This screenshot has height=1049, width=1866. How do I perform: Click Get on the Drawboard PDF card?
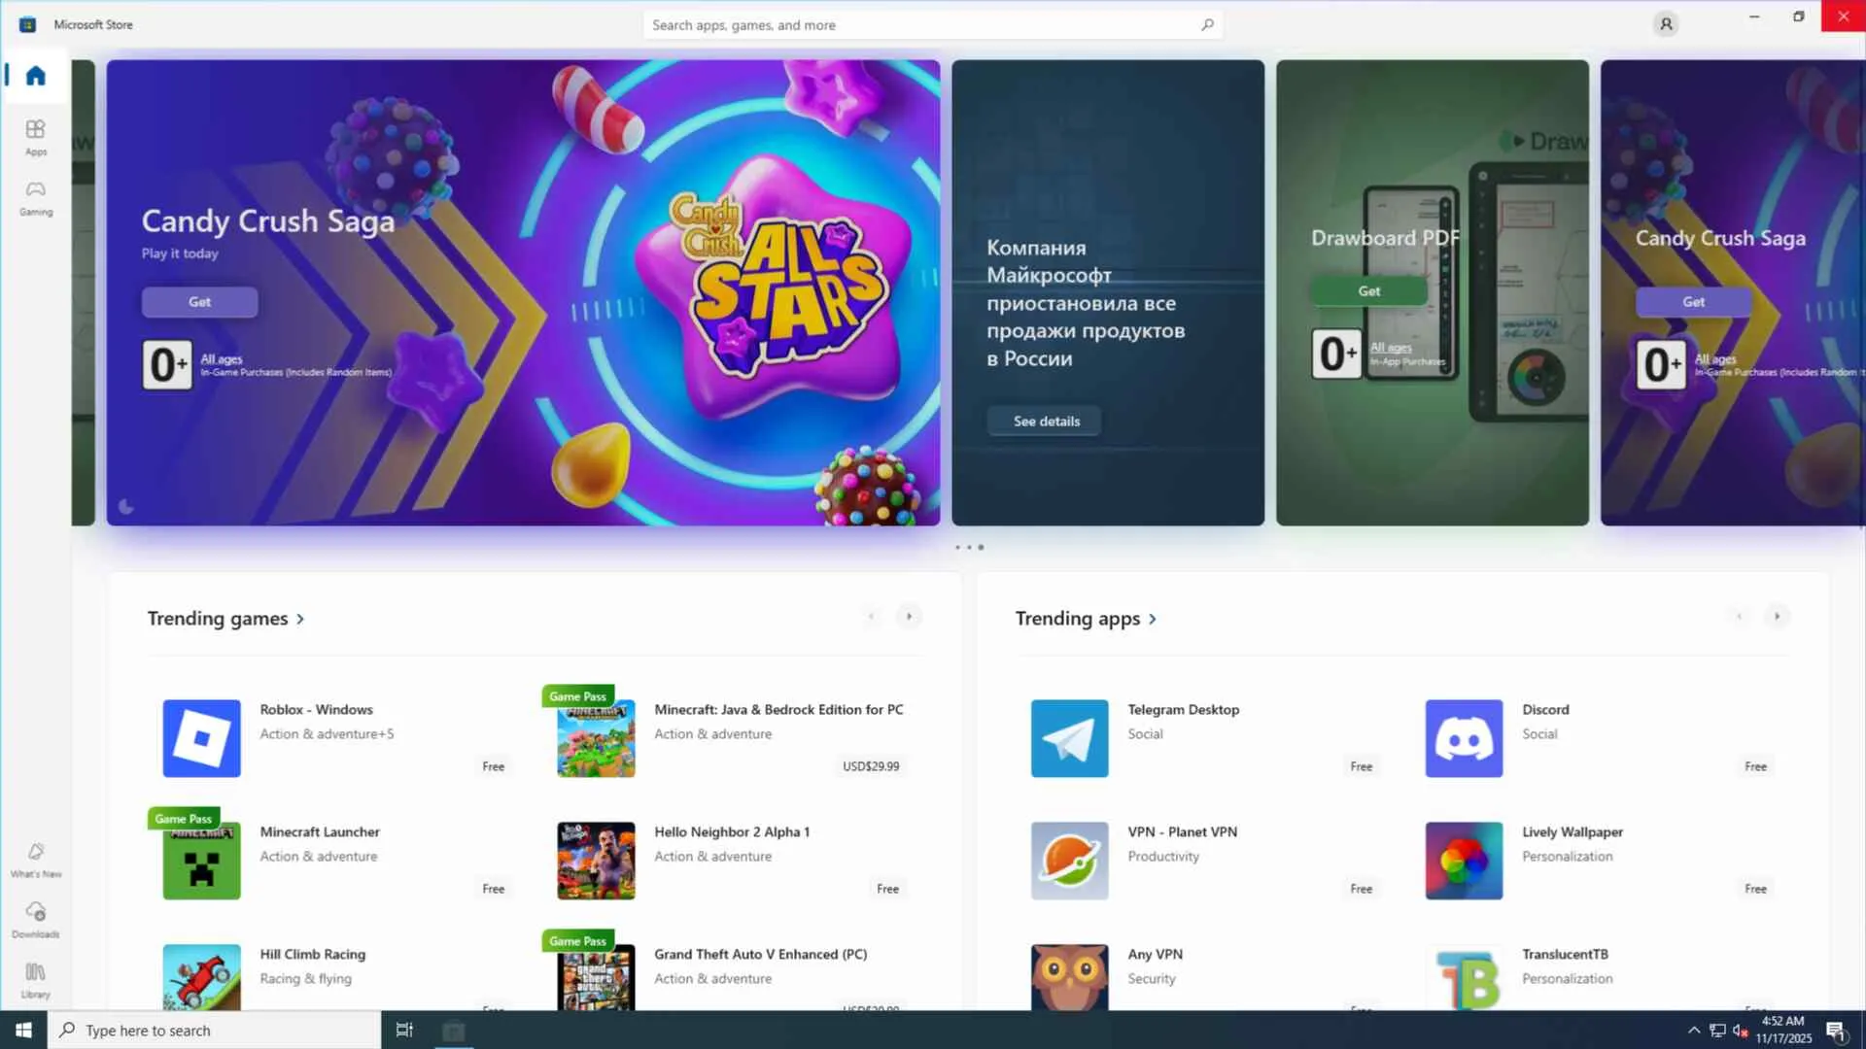click(x=1368, y=291)
